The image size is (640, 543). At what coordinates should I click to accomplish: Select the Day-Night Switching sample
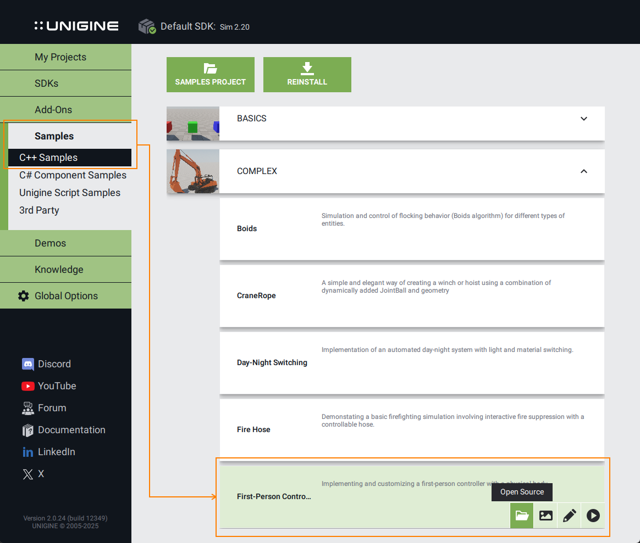pyautogui.click(x=412, y=363)
